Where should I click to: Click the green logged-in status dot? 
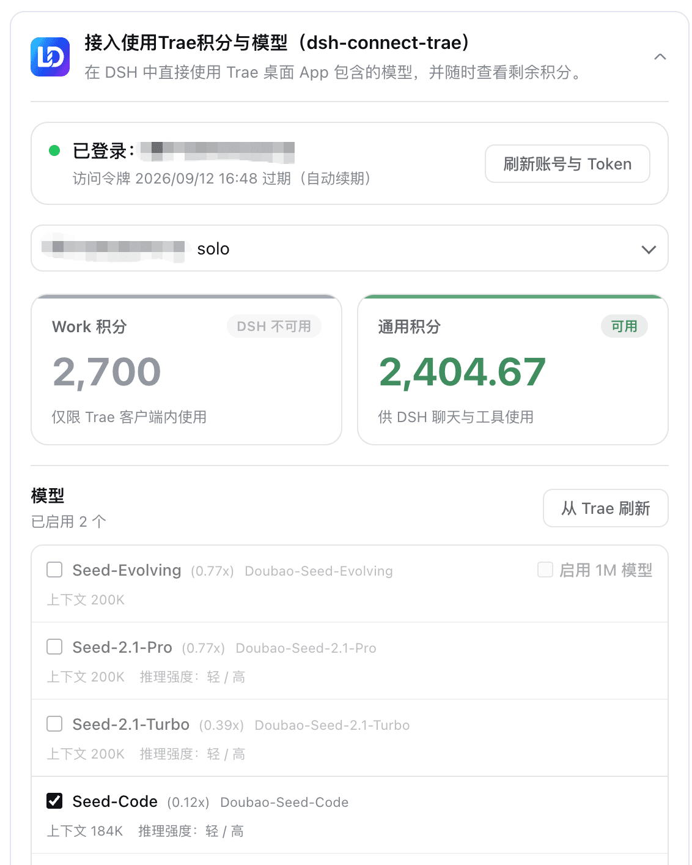click(x=54, y=150)
